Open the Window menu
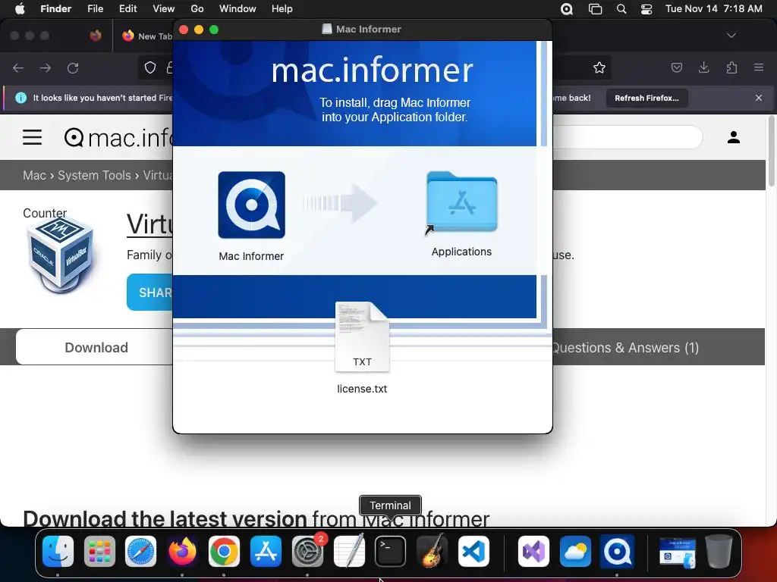Screen dimensions: 777x582 (238, 9)
